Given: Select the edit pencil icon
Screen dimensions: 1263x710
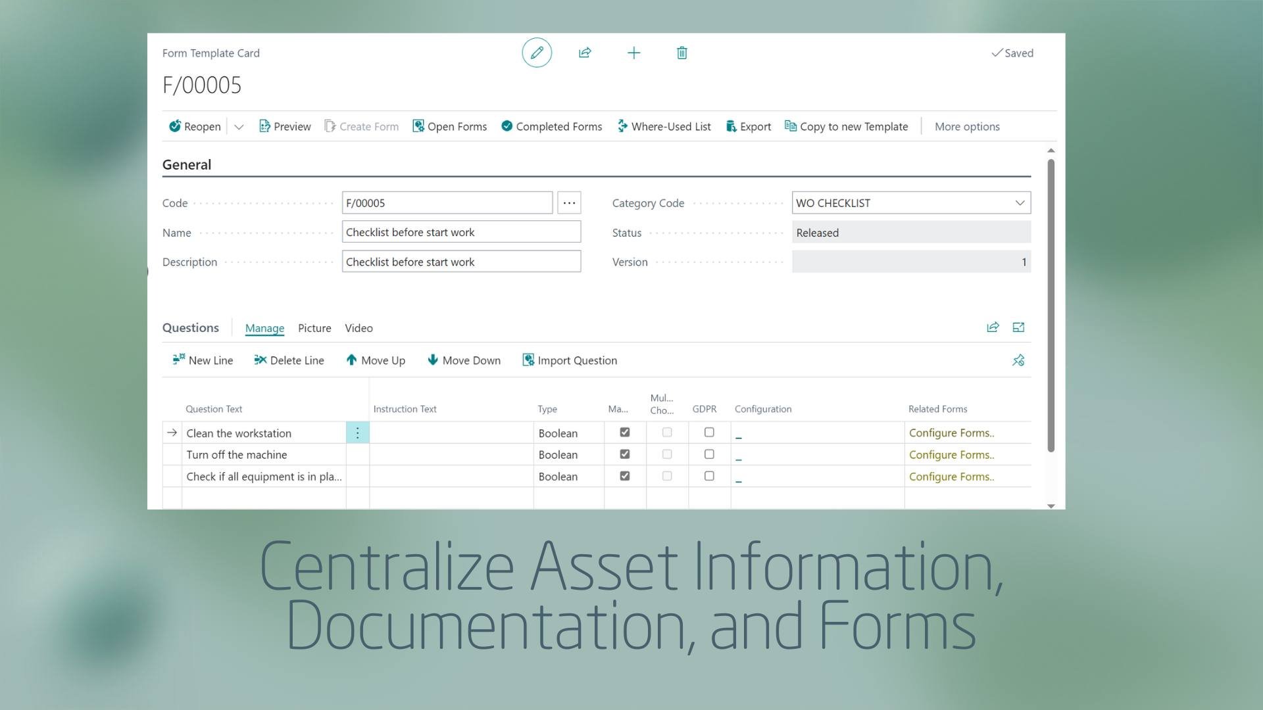Looking at the screenshot, I should coord(537,53).
